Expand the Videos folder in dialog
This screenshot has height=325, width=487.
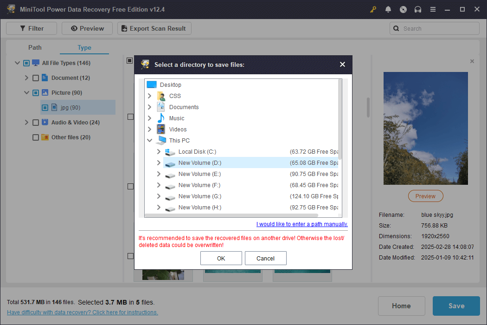(x=149, y=130)
